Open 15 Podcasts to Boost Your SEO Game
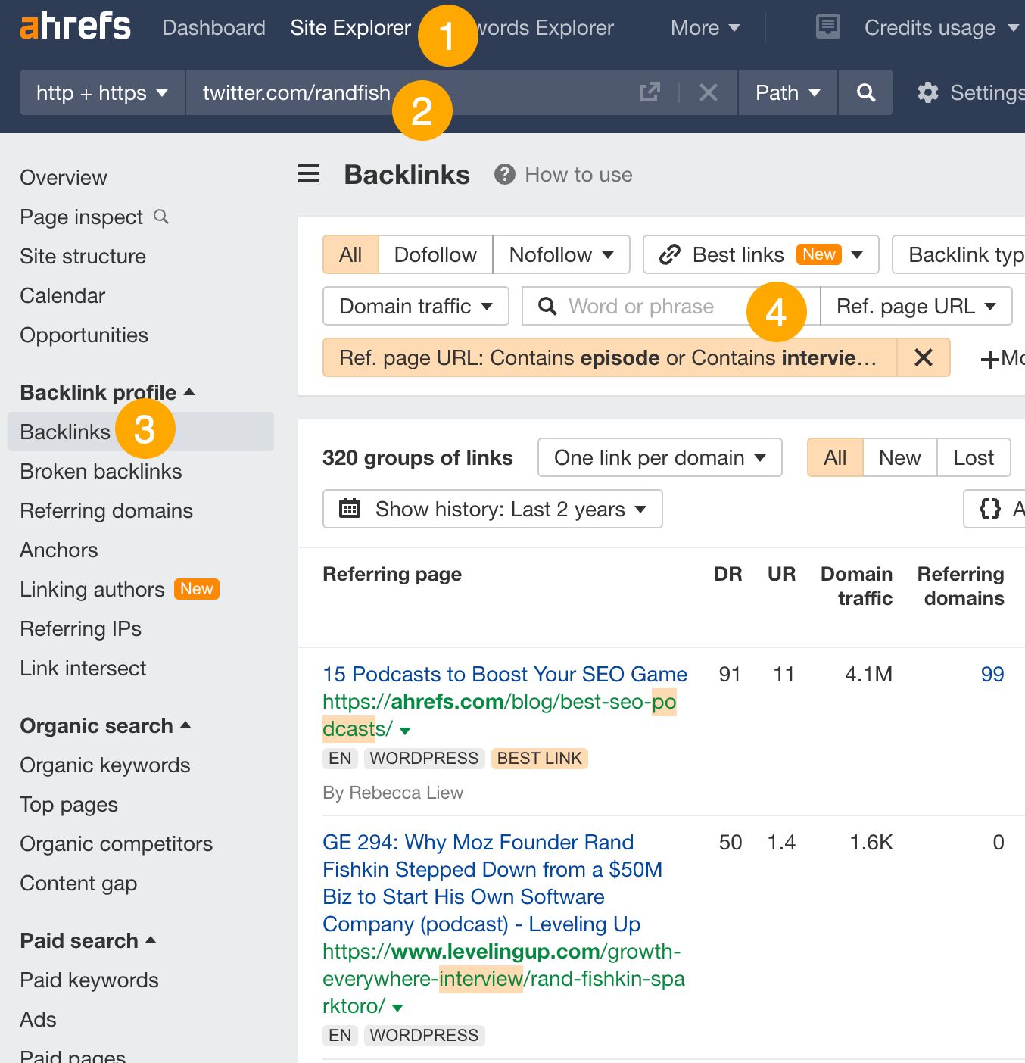Viewport: 1025px width, 1063px height. [x=504, y=674]
